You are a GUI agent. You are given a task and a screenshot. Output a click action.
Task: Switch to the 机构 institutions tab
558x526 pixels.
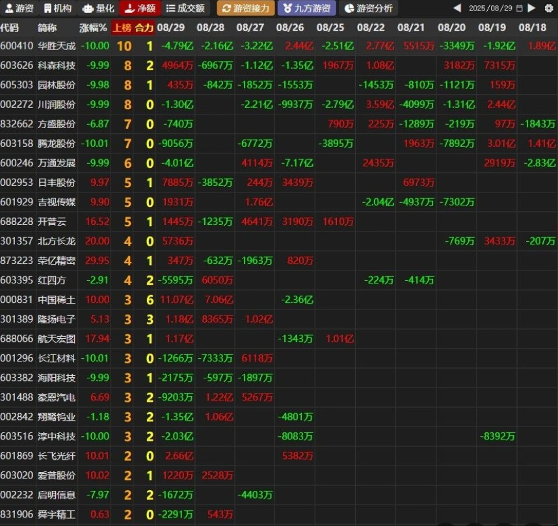pyautogui.click(x=58, y=8)
